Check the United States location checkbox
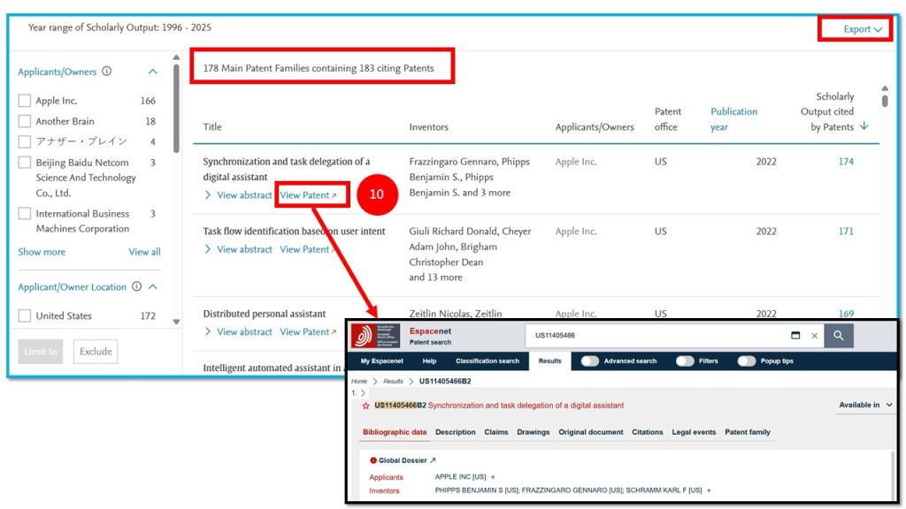This screenshot has height=509, width=906. 24,315
